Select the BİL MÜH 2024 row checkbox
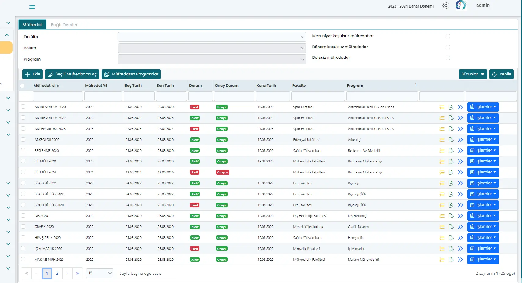Image resolution: width=522 pixels, height=283 pixels. [x=23, y=172]
